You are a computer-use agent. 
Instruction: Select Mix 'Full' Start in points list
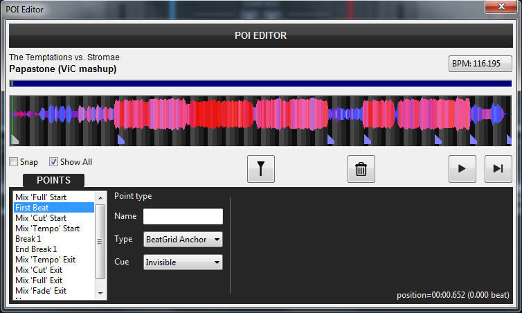[x=54, y=197]
